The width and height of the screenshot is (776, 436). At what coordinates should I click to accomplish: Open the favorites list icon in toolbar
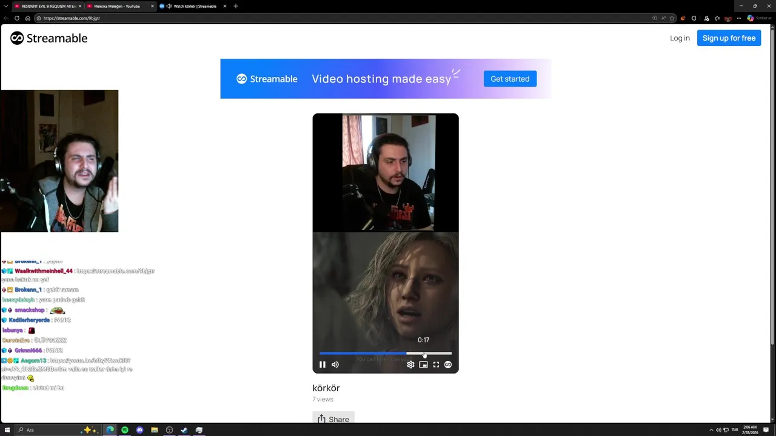tap(717, 18)
